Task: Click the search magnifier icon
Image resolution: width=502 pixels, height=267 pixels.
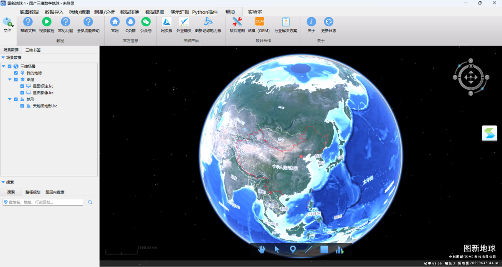Action: coord(90,202)
